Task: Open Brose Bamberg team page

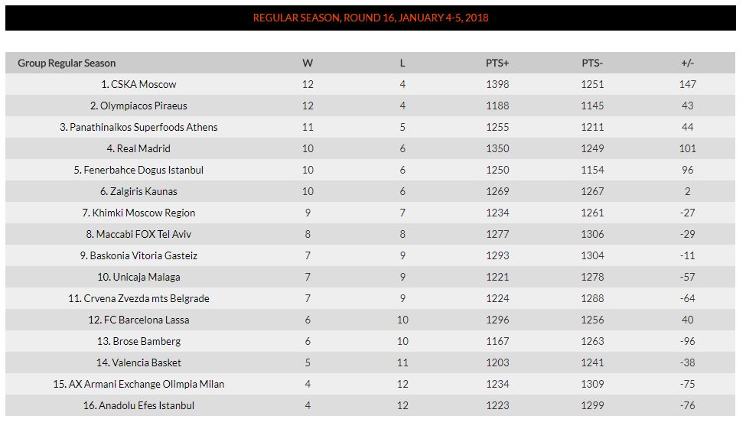Action: click(x=138, y=341)
